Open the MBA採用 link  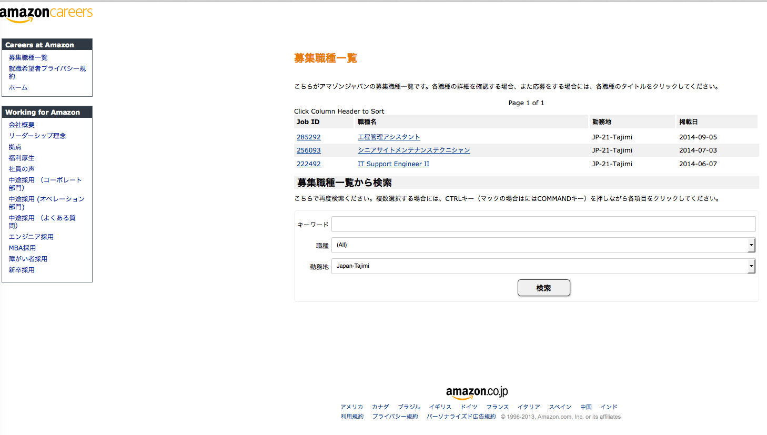click(x=22, y=248)
